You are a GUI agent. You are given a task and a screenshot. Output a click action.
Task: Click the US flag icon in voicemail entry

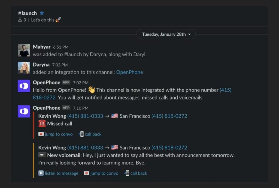point(114,147)
